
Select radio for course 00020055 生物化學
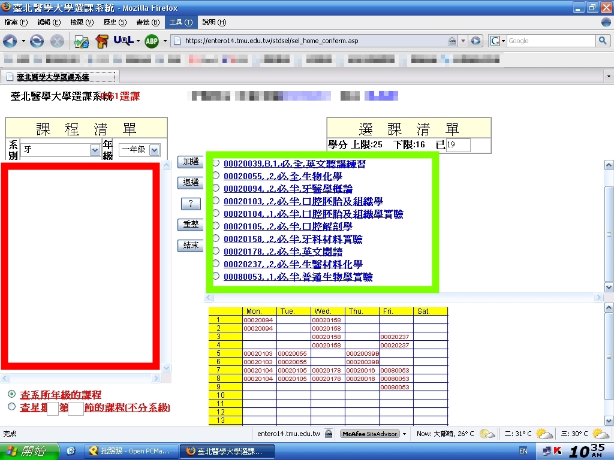[x=216, y=175]
